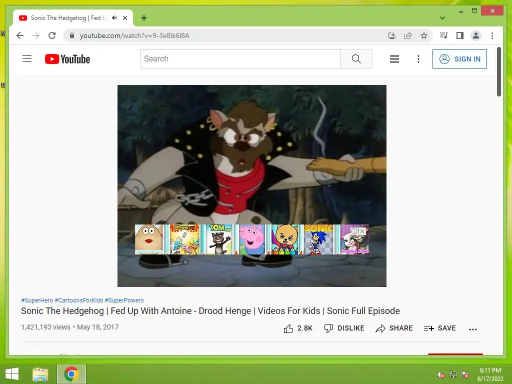This screenshot has width=512, height=384.
Task: Click the Talking Tom ad thumbnail
Action: pos(220,239)
